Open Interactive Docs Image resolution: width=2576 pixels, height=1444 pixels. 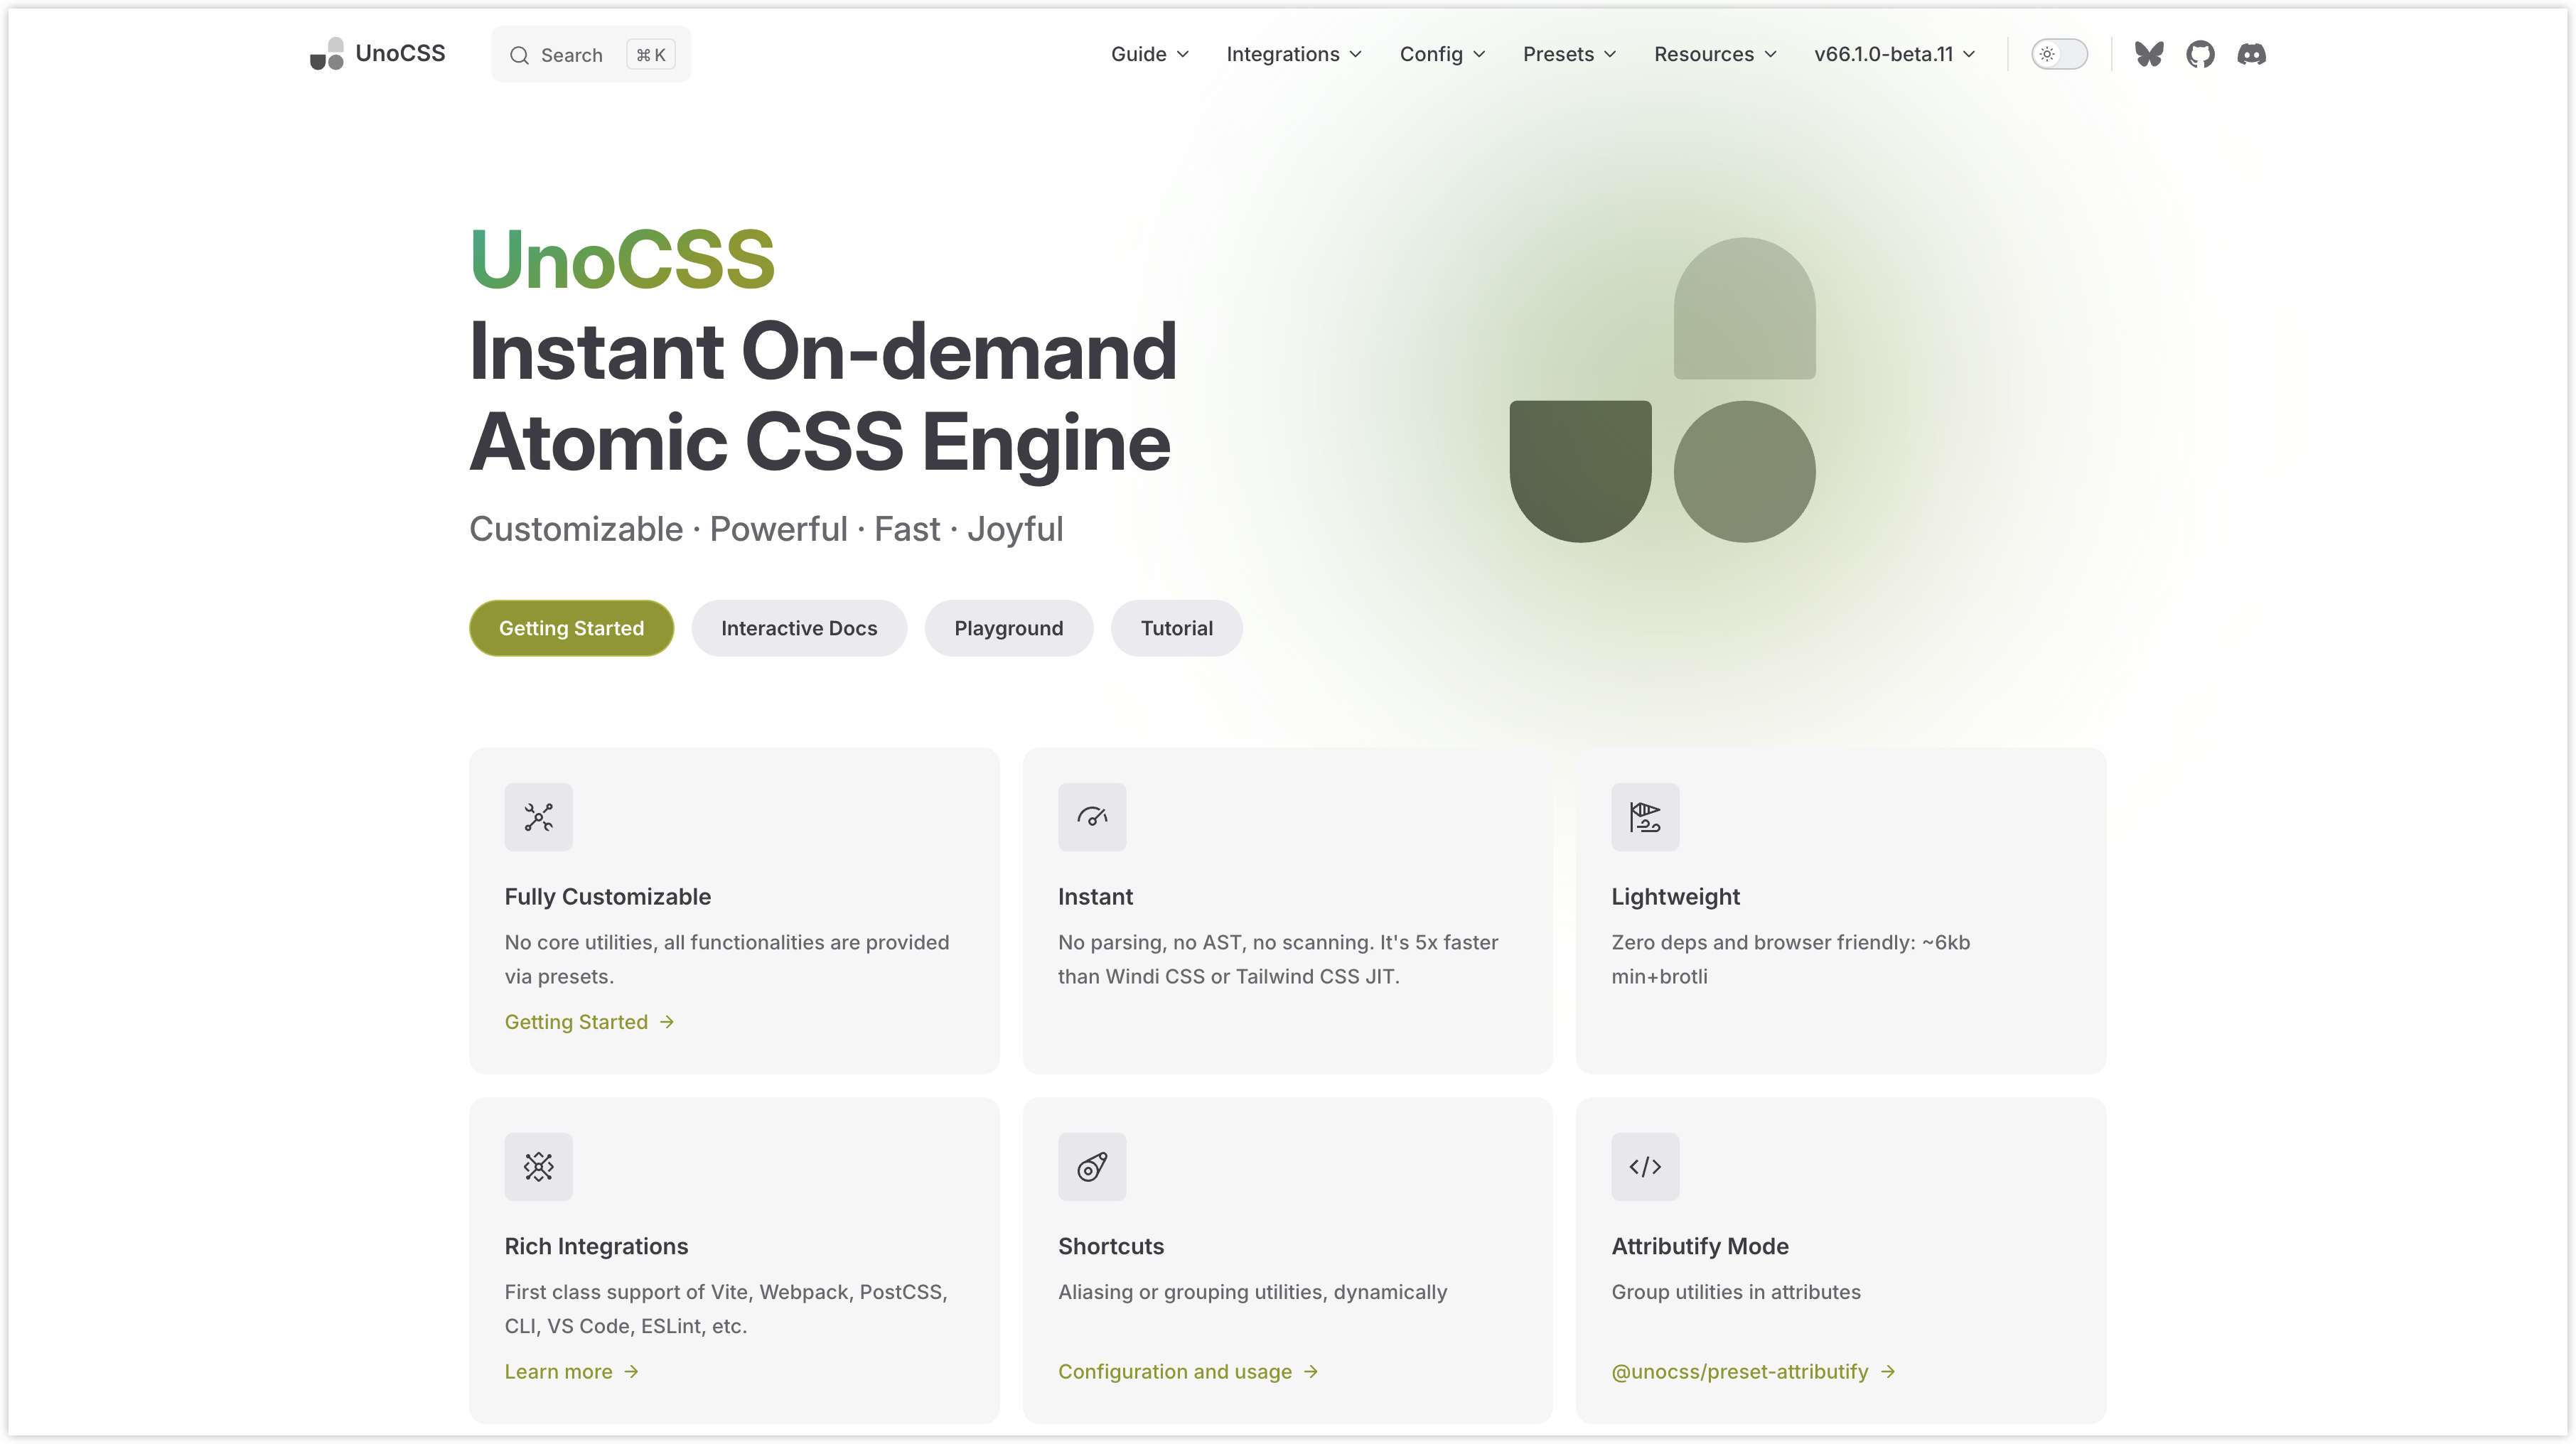(x=799, y=628)
